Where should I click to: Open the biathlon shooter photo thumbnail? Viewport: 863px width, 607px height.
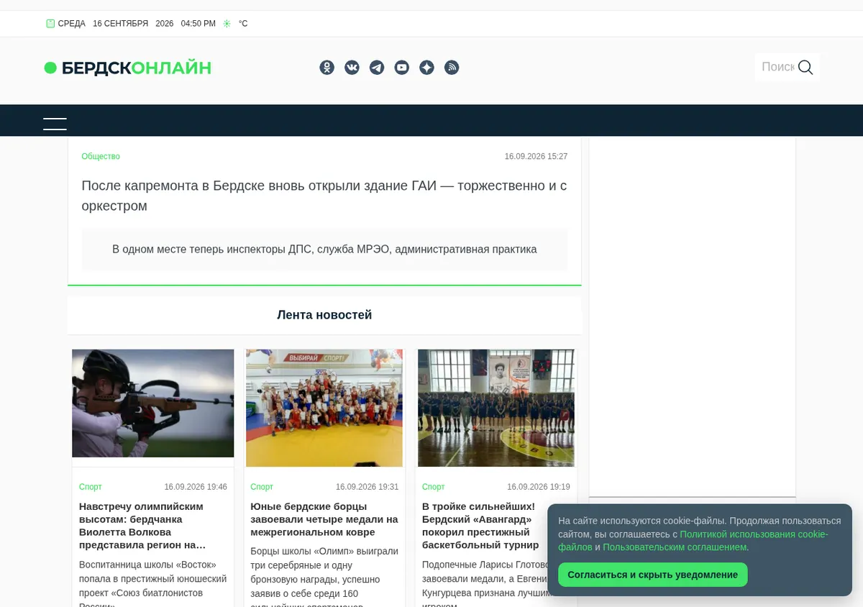[x=153, y=403]
